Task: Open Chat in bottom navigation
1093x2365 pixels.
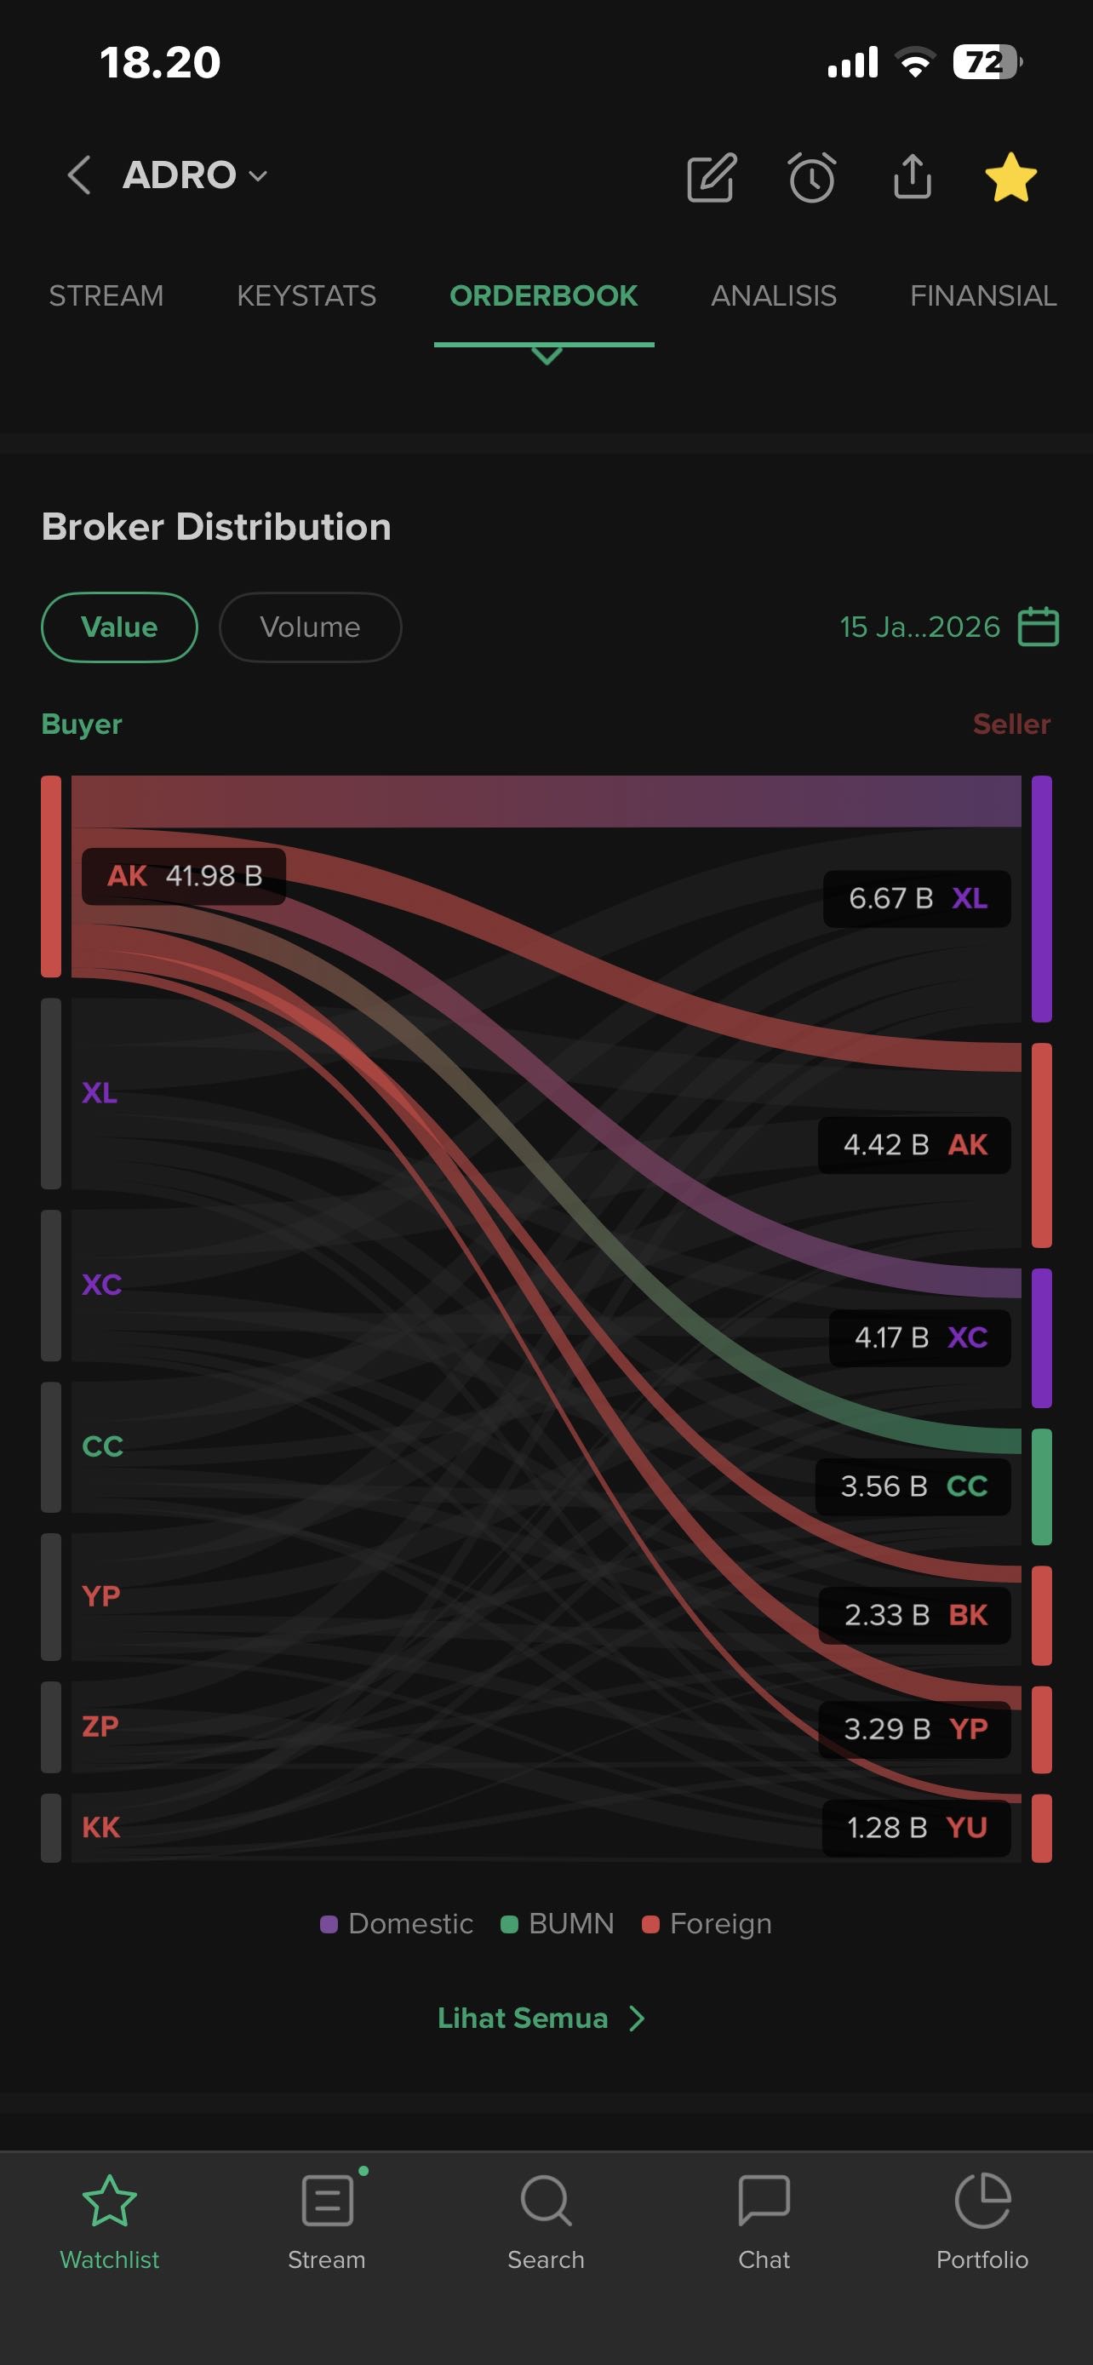Action: [x=764, y=2222]
